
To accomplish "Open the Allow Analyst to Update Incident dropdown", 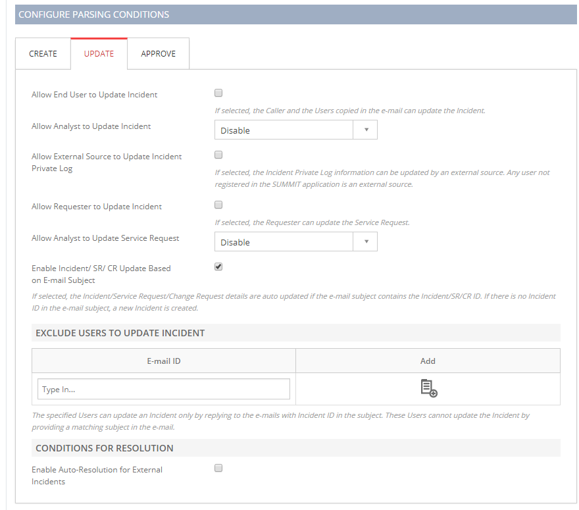I will pyautogui.click(x=296, y=130).
